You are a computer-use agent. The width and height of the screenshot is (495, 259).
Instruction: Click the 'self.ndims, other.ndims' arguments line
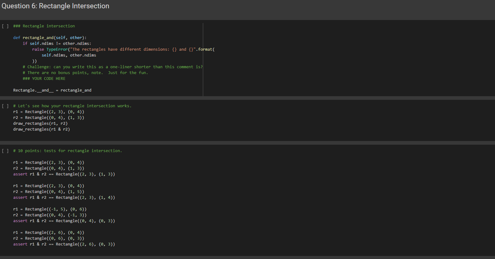click(69, 55)
